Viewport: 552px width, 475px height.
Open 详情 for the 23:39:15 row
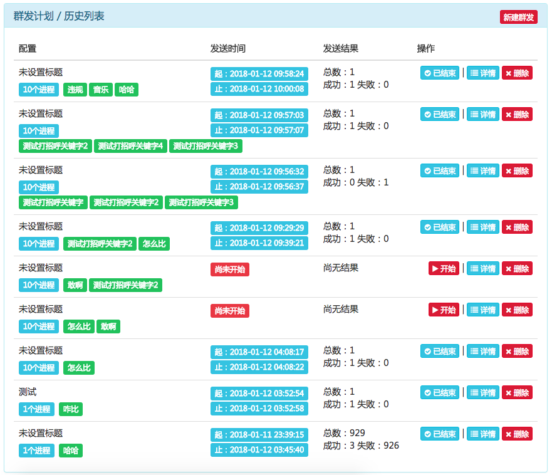coord(482,434)
